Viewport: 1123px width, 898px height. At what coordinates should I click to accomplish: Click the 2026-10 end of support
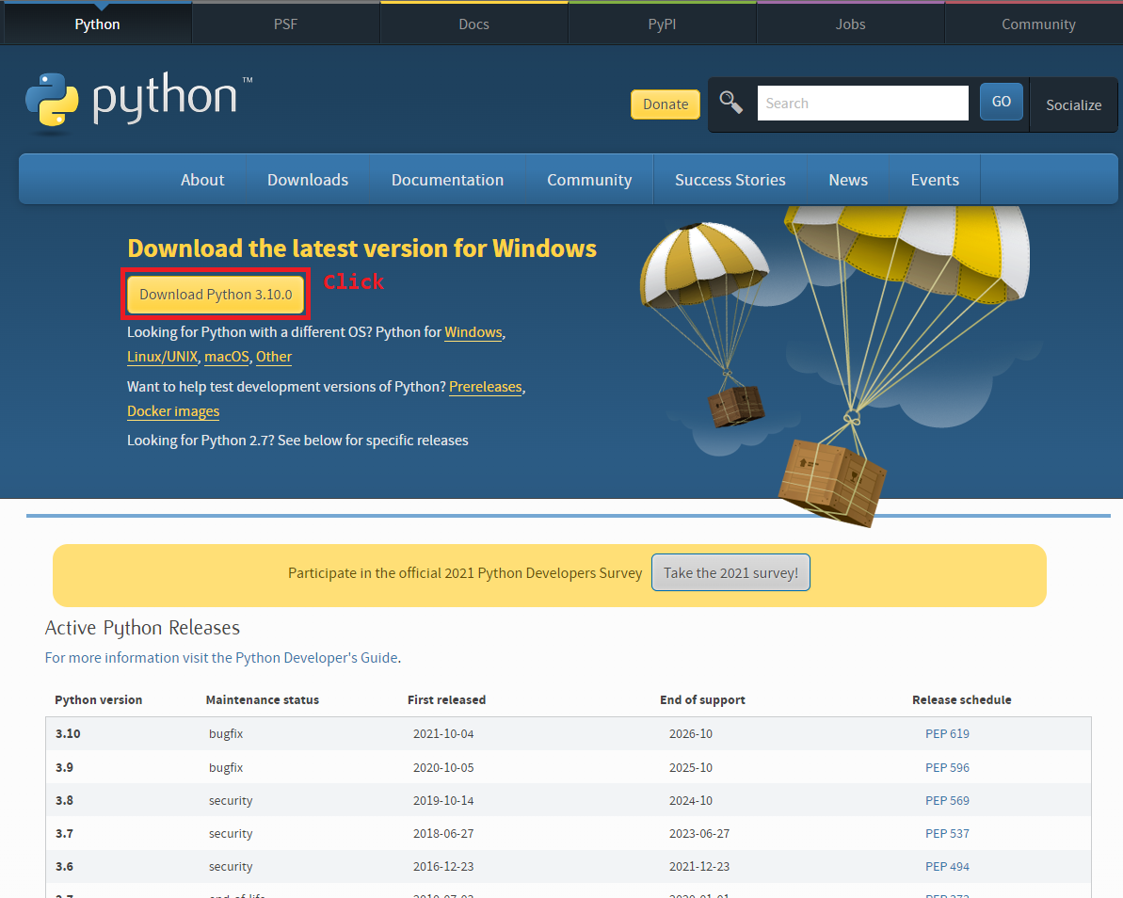click(x=690, y=733)
